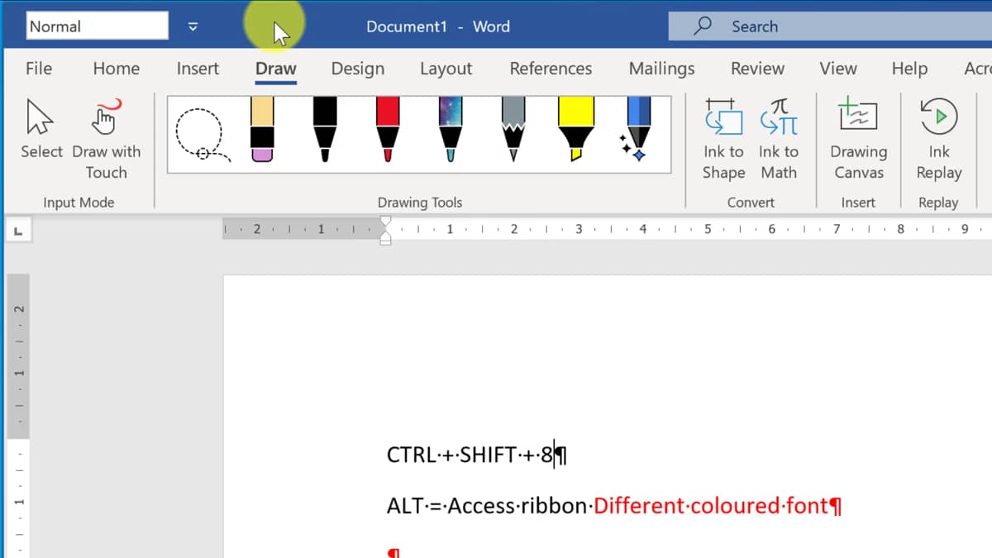Open the Design tab
Screen dimensions: 992x558
click(358, 69)
